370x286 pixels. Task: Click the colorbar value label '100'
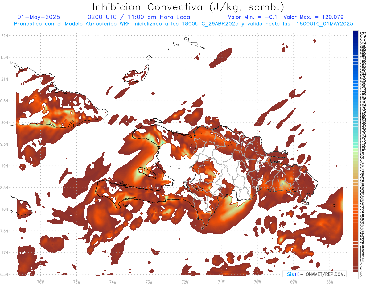tap(363, 149)
